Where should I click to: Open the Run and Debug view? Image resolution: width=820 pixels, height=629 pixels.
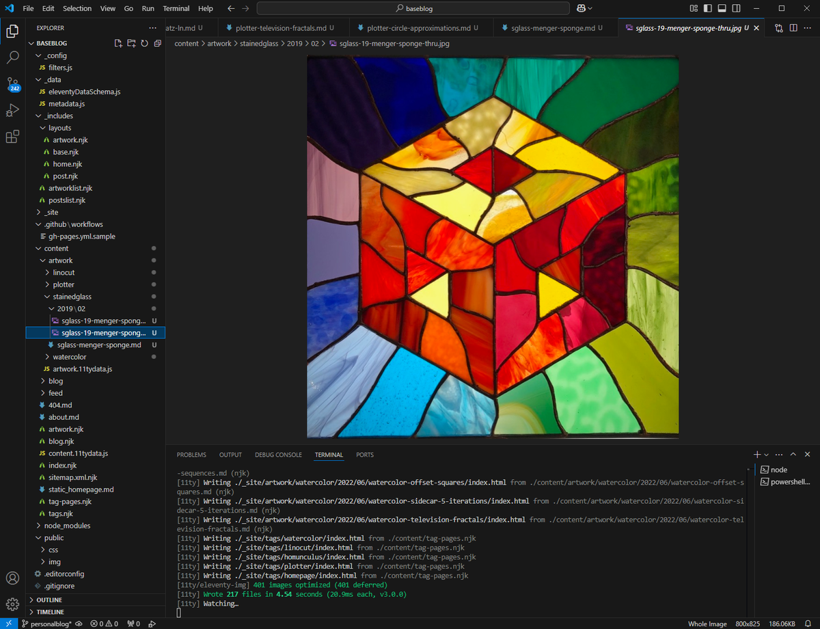point(12,110)
